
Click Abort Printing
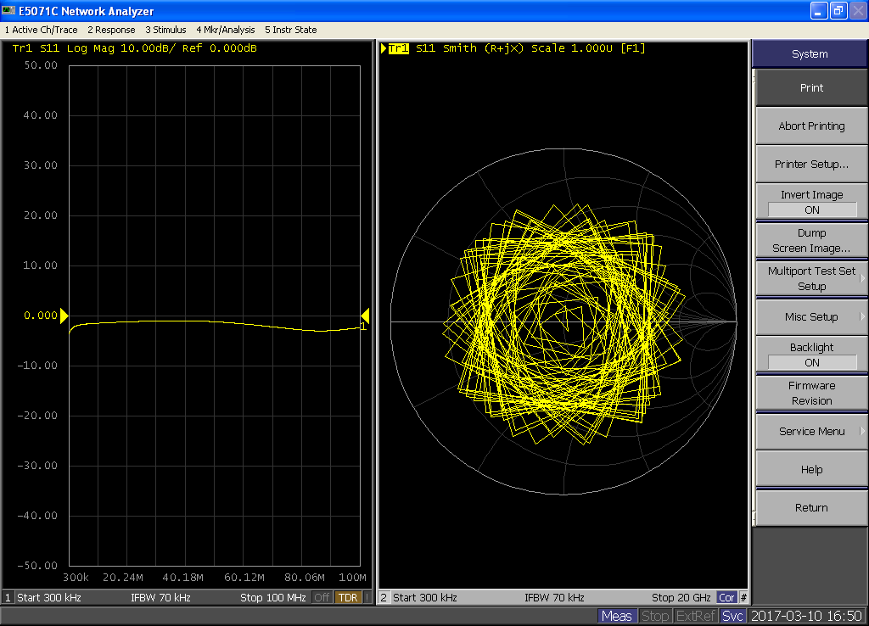811,126
